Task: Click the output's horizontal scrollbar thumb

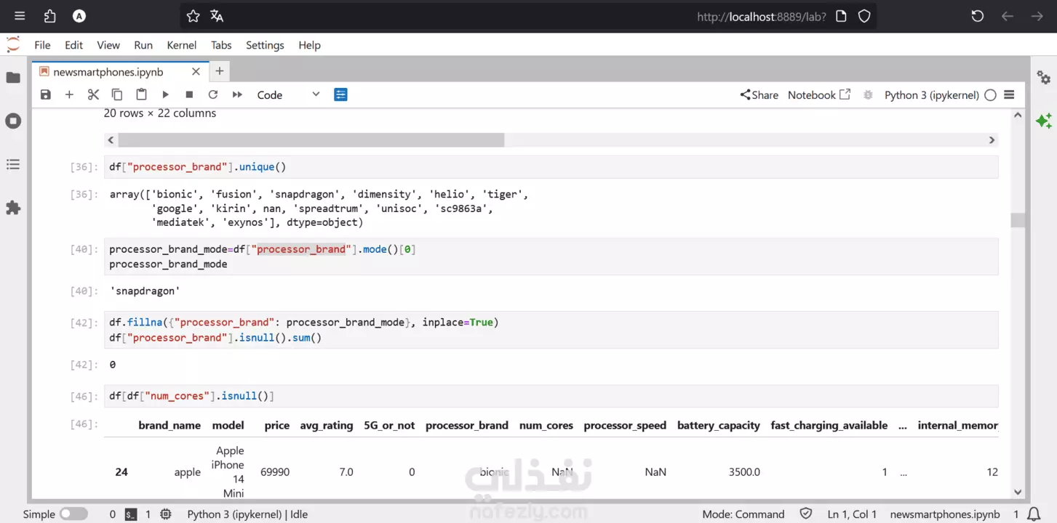Action: [311, 140]
